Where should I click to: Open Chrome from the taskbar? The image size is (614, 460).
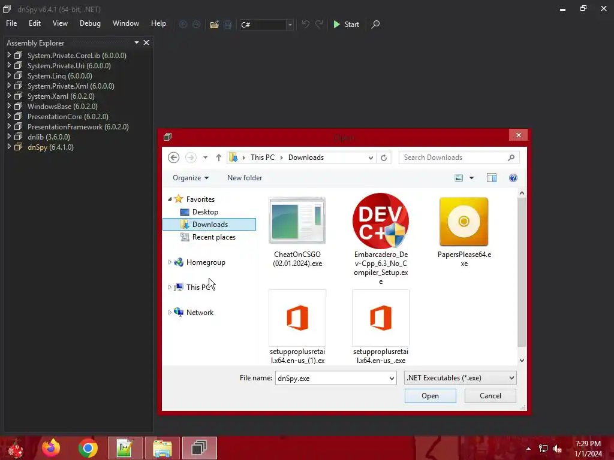pyautogui.click(x=88, y=448)
